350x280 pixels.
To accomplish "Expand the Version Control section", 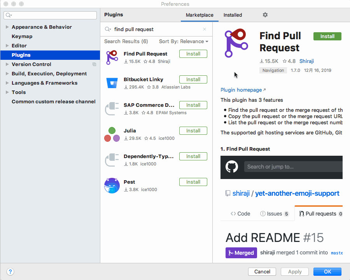I will (7, 64).
